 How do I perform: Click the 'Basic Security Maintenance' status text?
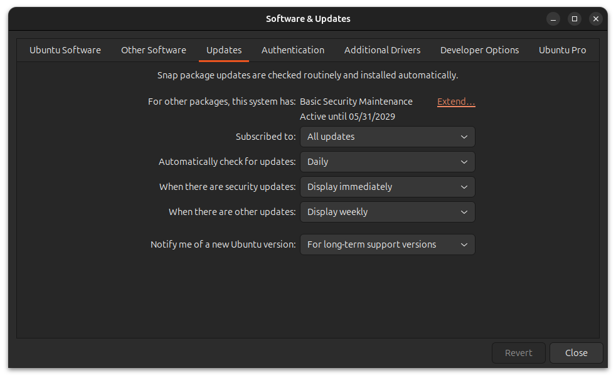[x=356, y=102]
